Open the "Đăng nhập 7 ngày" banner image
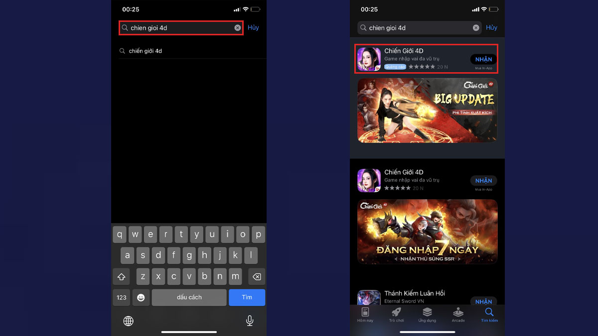This screenshot has width=598, height=336. 427,231
